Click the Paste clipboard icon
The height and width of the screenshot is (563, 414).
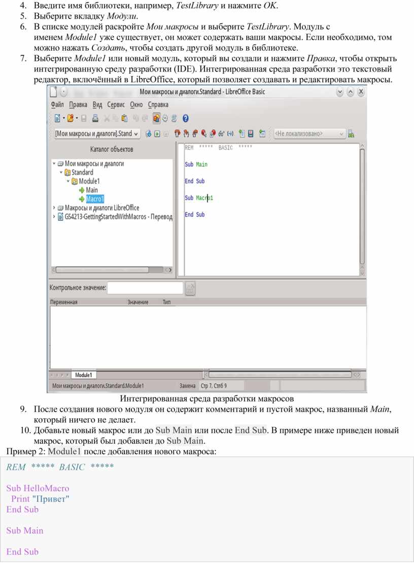[x=124, y=118]
